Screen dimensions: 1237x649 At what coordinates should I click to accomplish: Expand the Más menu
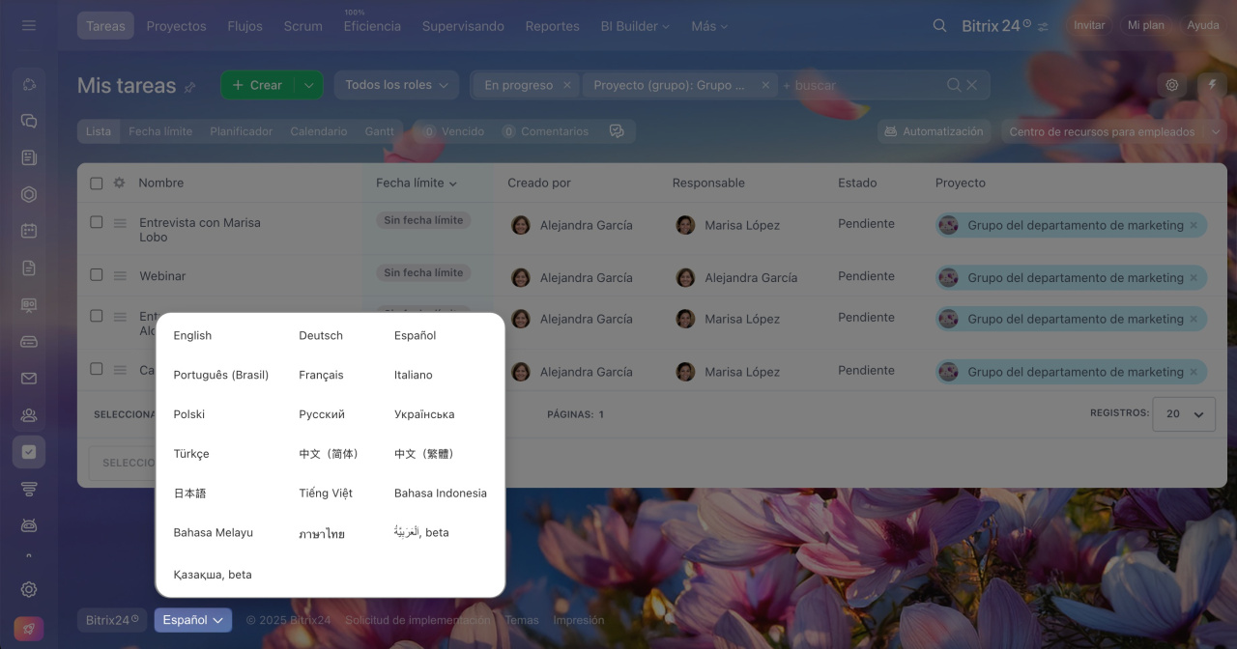tap(709, 26)
